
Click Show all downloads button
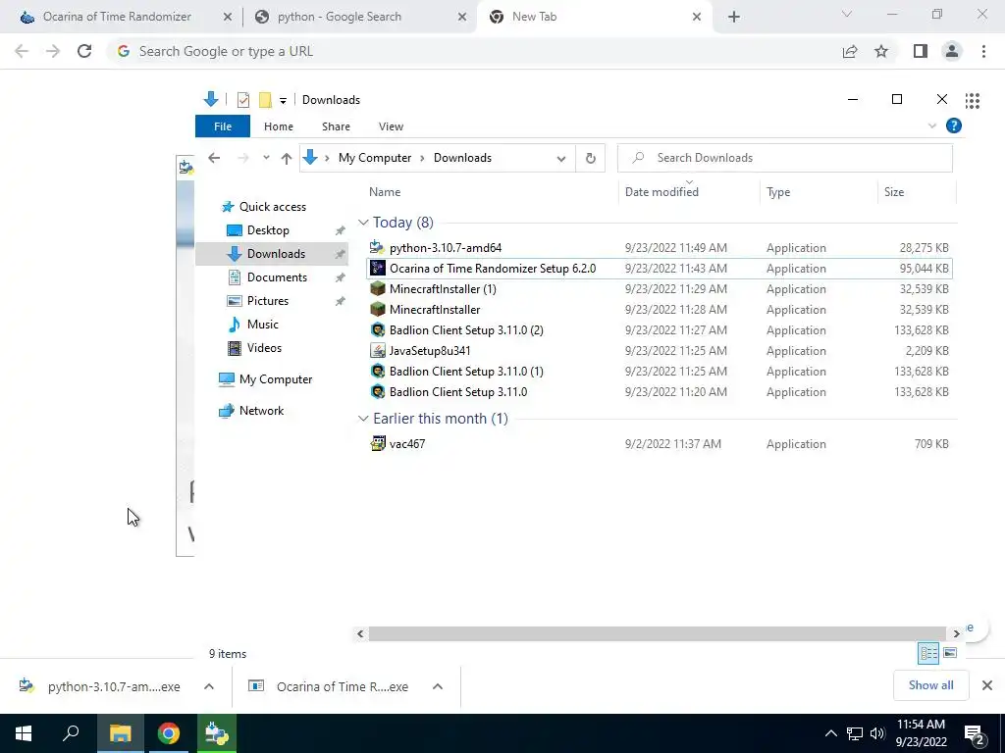[930, 685]
